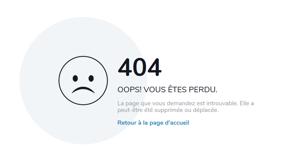
Task: Click the word "déplacée" in the description
Action: [206, 110]
